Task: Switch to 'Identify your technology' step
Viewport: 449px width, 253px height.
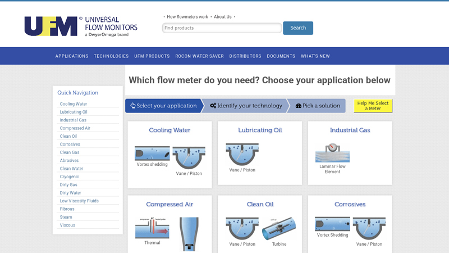Action: (x=246, y=106)
